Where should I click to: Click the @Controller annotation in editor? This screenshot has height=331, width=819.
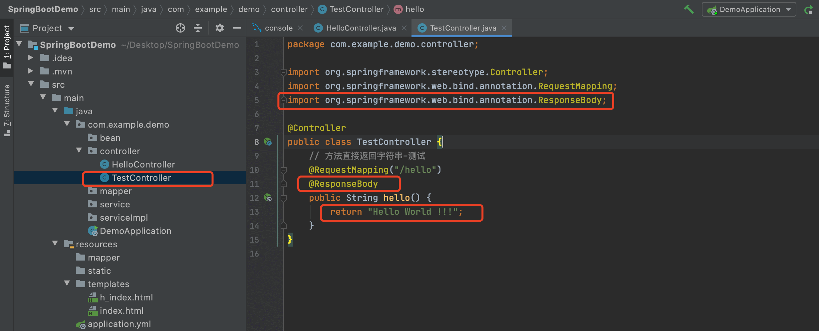[x=317, y=128]
